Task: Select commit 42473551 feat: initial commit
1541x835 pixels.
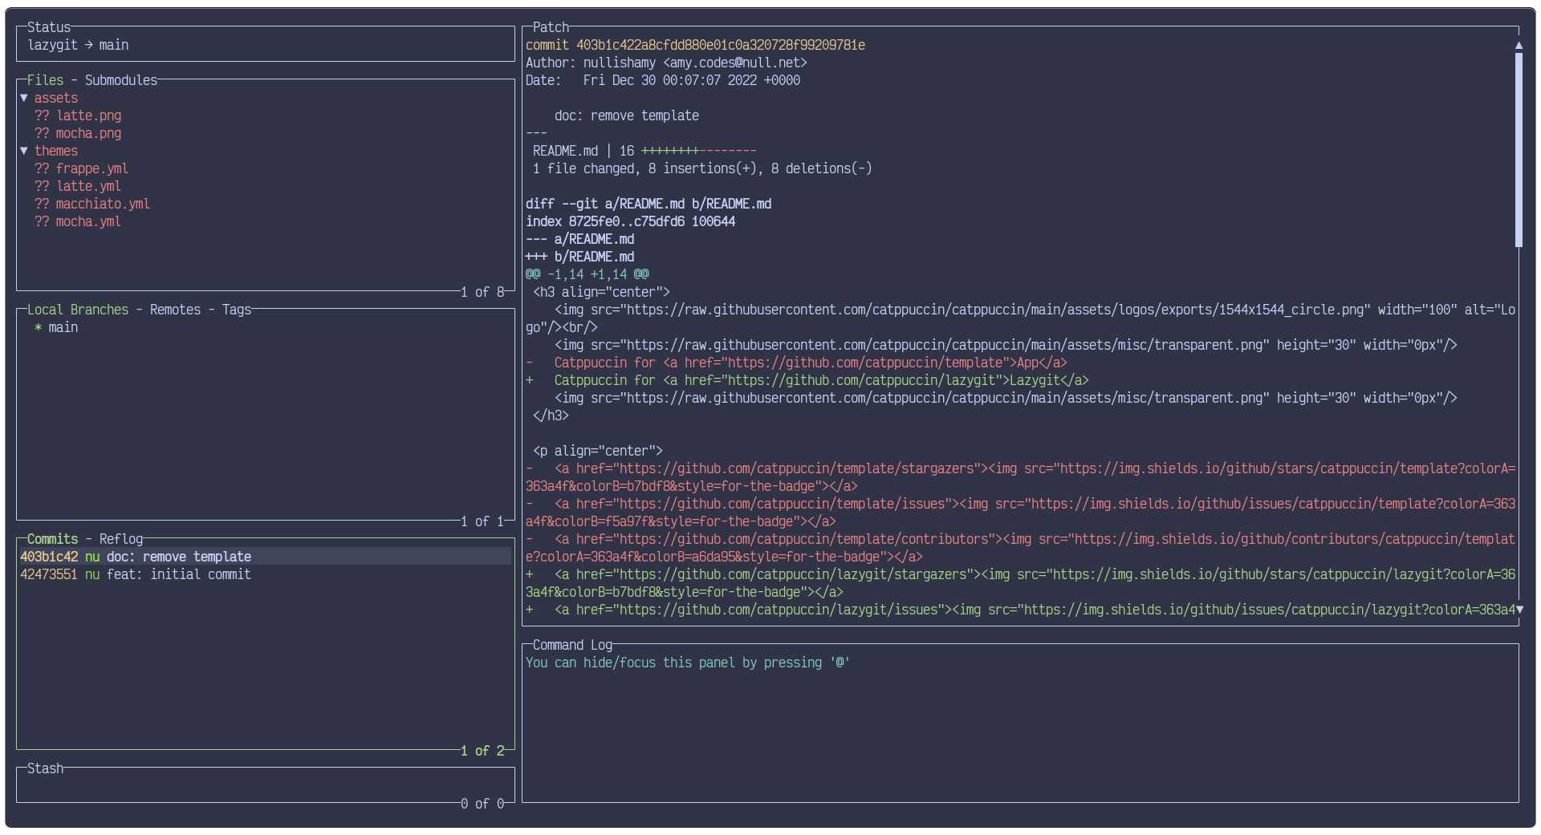Action: pyautogui.click(x=265, y=574)
